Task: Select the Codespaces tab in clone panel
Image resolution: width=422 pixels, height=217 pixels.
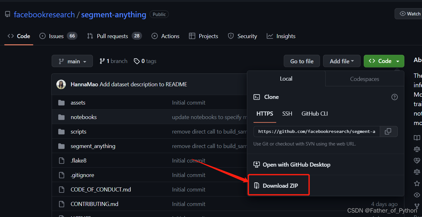Action: coord(365,79)
